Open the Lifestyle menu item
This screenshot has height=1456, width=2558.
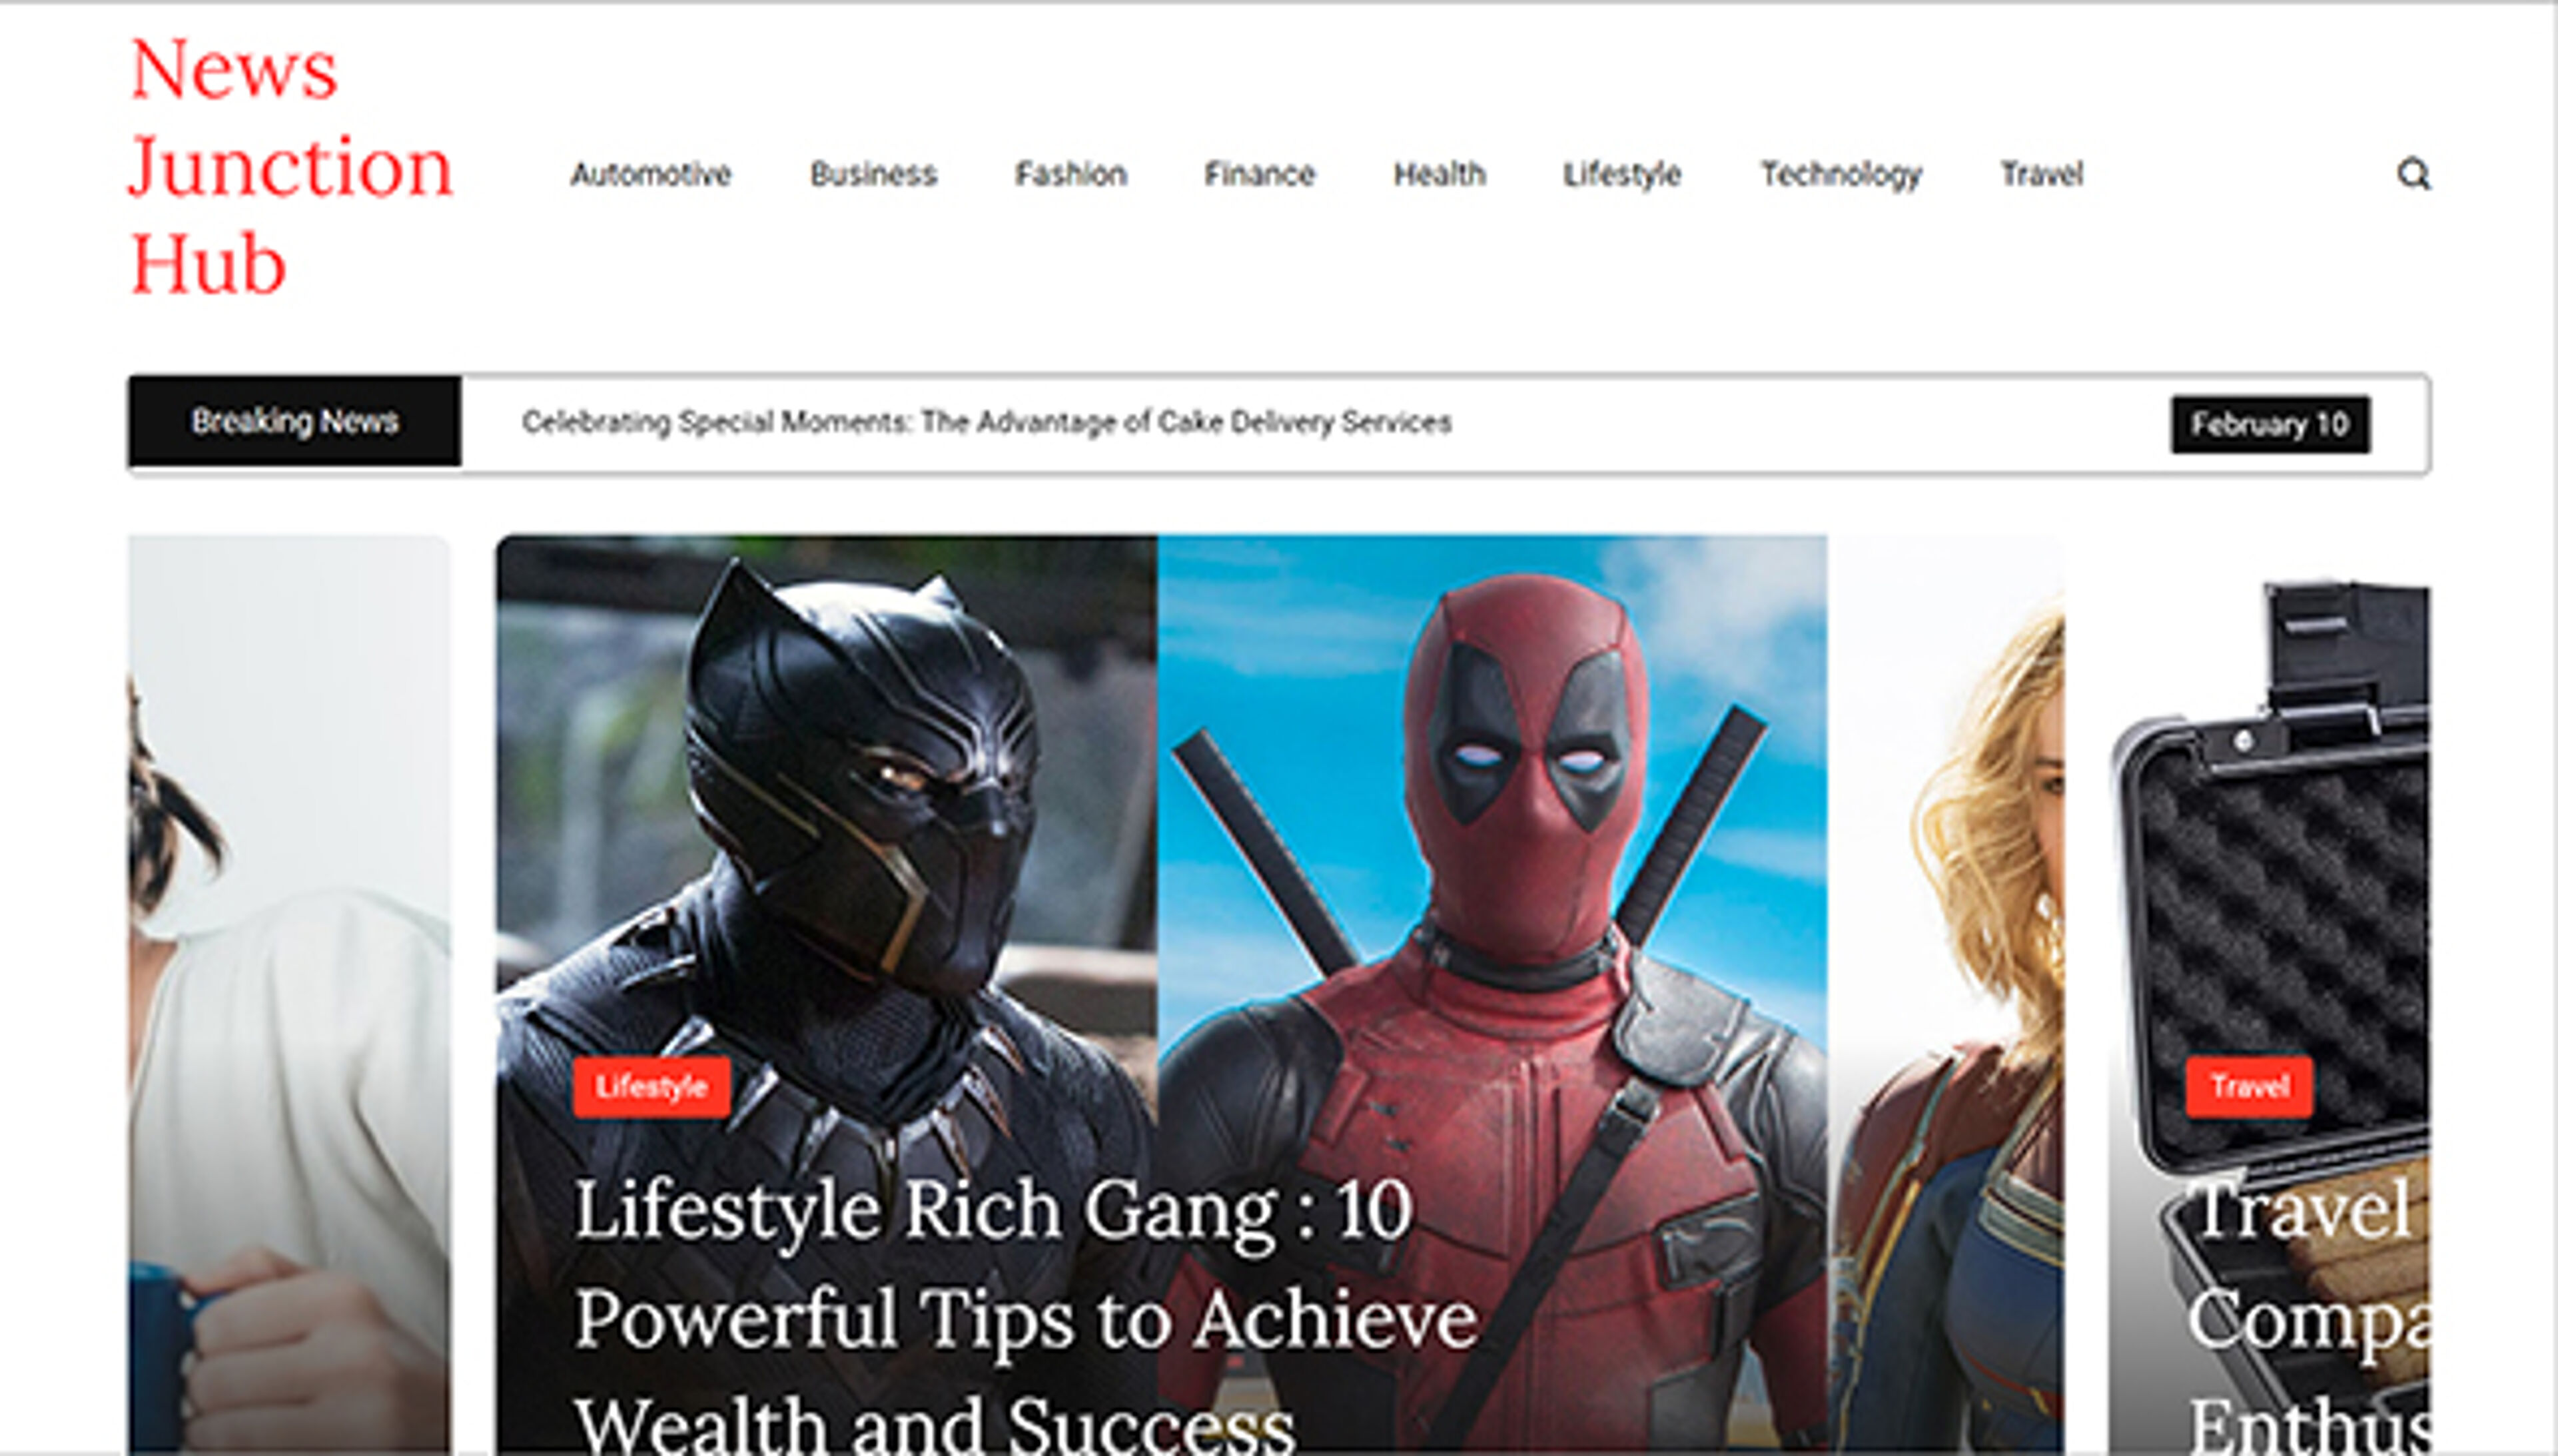point(1622,174)
